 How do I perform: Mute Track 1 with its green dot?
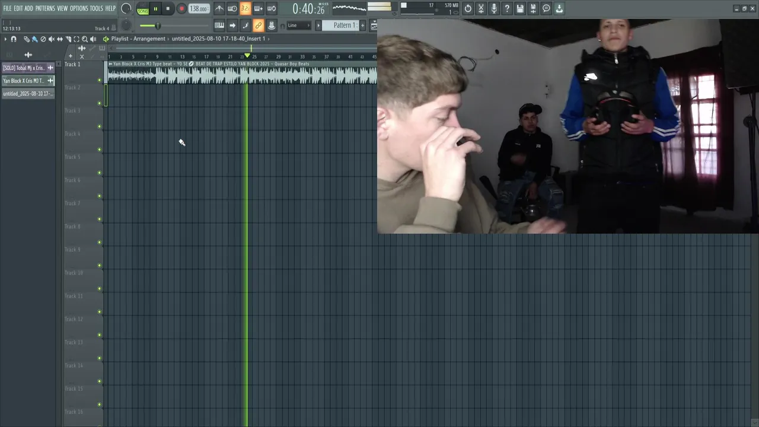tap(99, 80)
